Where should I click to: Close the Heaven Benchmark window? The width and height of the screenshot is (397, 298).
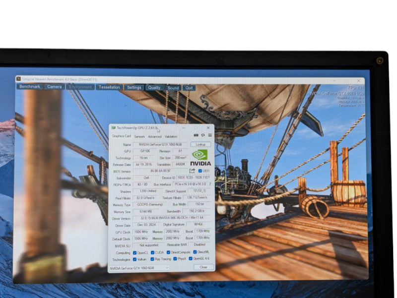(x=358, y=81)
